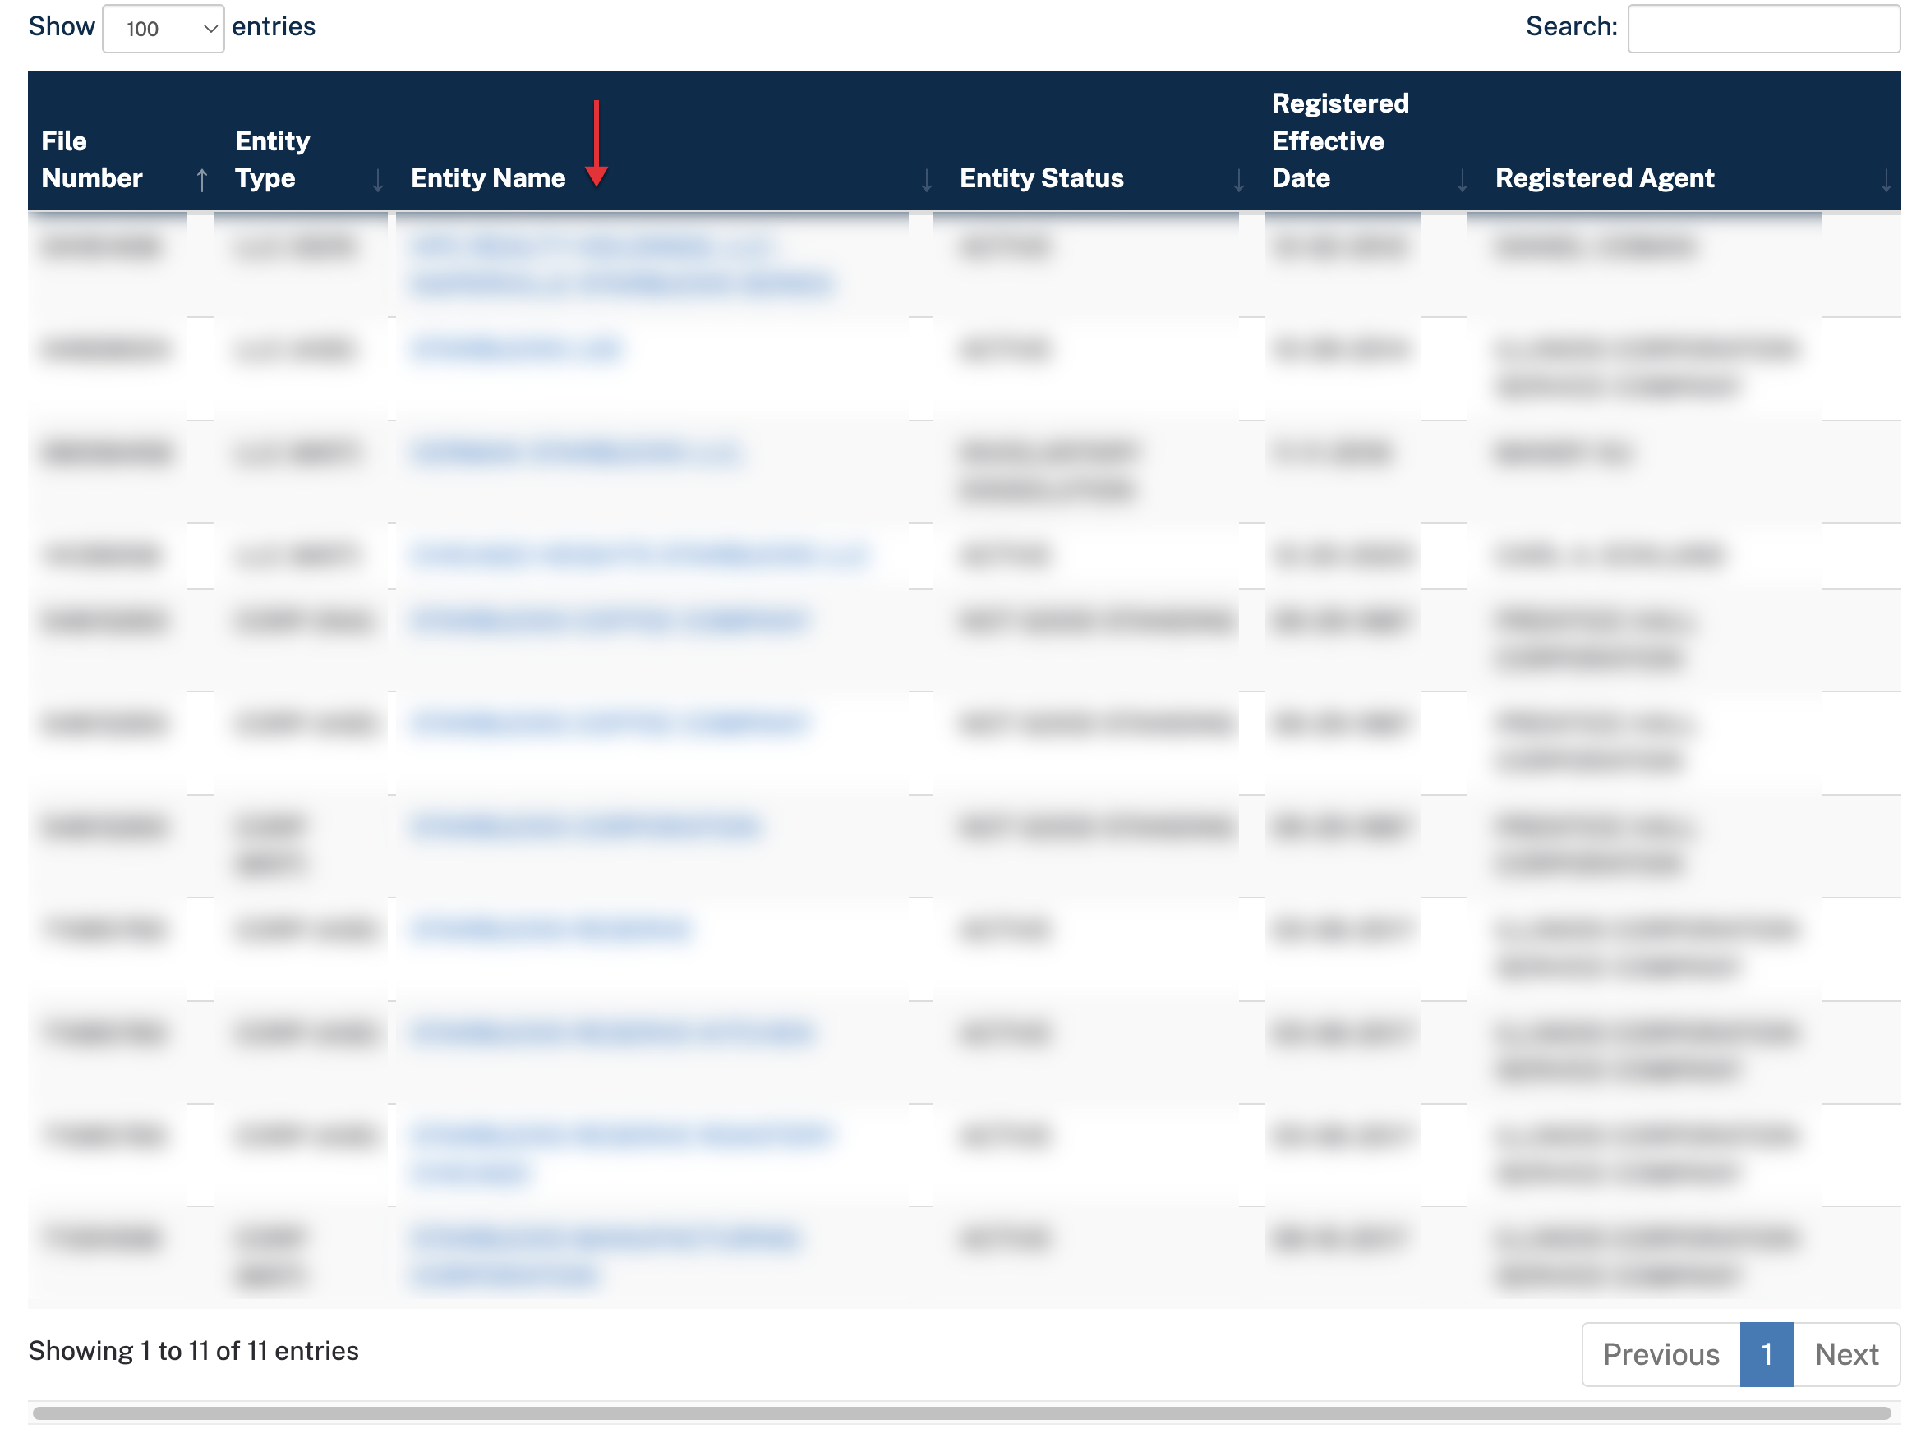Screen dimensions: 1921x1447
Task: Click the horizontal scrollbar below the table
Action: tap(960, 1413)
